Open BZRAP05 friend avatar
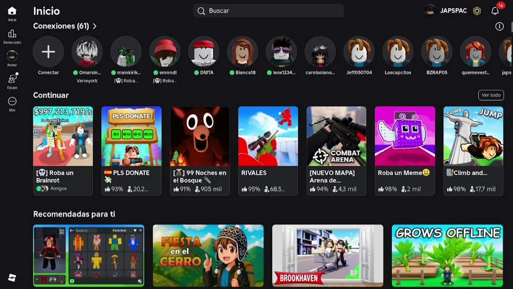 pyautogui.click(x=437, y=52)
